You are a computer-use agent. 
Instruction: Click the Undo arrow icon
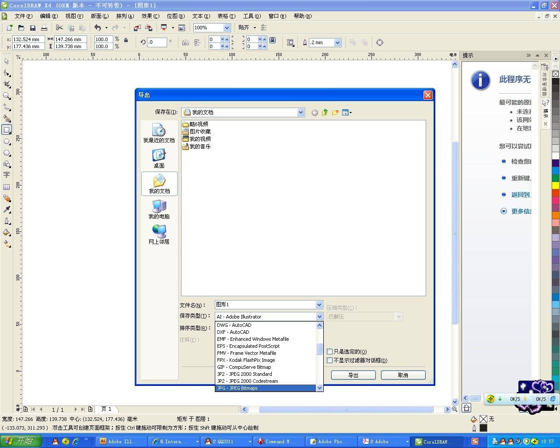98,28
